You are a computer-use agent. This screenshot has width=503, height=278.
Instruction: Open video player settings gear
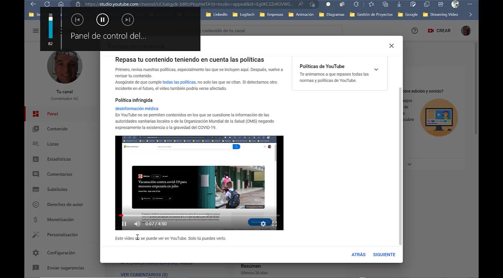[x=263, y=224]
